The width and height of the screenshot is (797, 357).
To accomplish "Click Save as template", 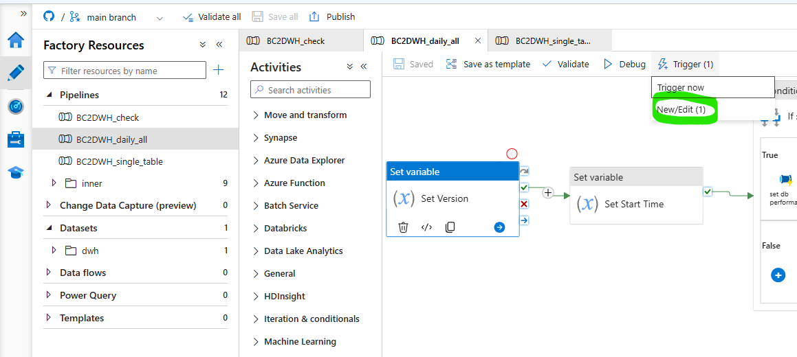I will point(488,65).
